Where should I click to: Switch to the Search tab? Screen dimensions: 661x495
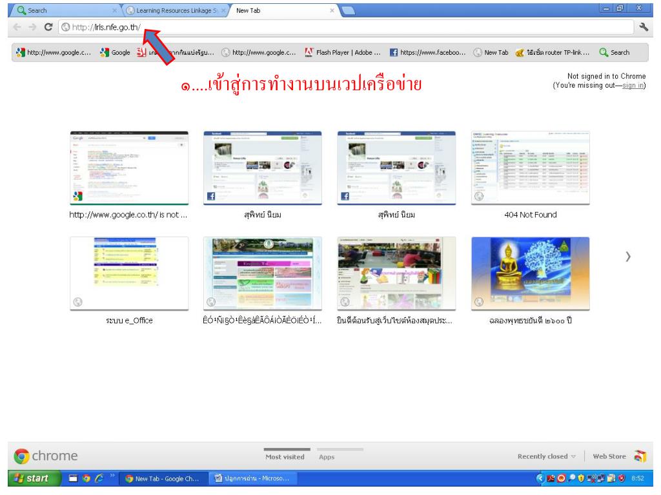(64, 10)
